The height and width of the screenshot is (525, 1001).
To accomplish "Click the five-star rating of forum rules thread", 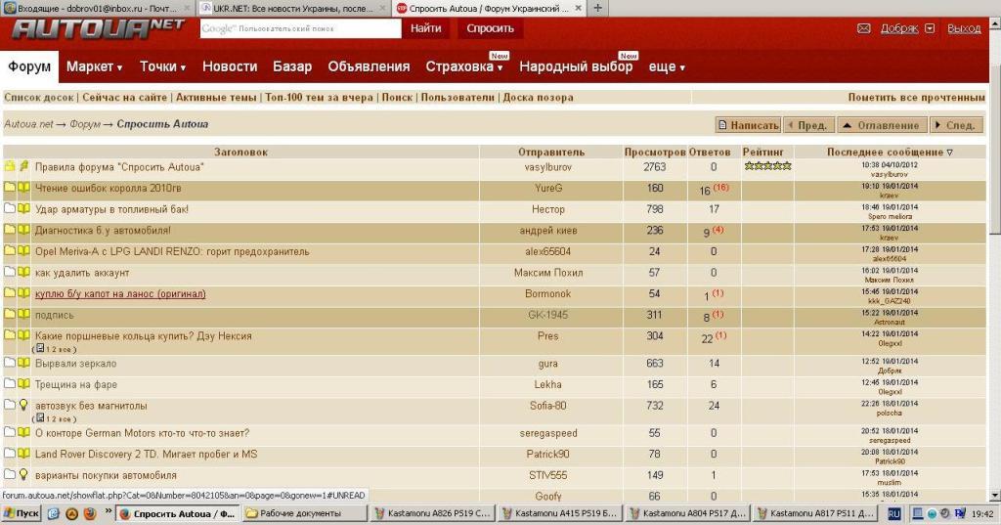I will pyautogui.click(x=767, y=166).
